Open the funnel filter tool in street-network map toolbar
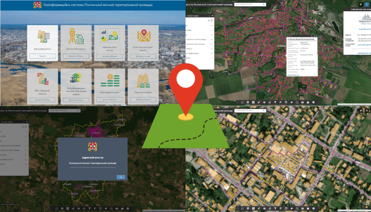The image size is (371, 212). pyautogui.click(x=275, y=102)
